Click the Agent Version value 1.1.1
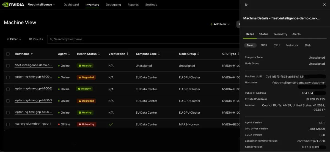Image resolution: width=330 pixels, height=152 pixels. [x=322, y=123]
